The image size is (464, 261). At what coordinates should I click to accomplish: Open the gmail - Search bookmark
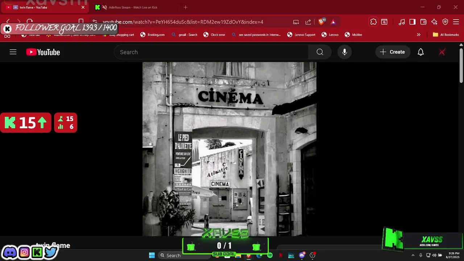(x=185, y=35)
